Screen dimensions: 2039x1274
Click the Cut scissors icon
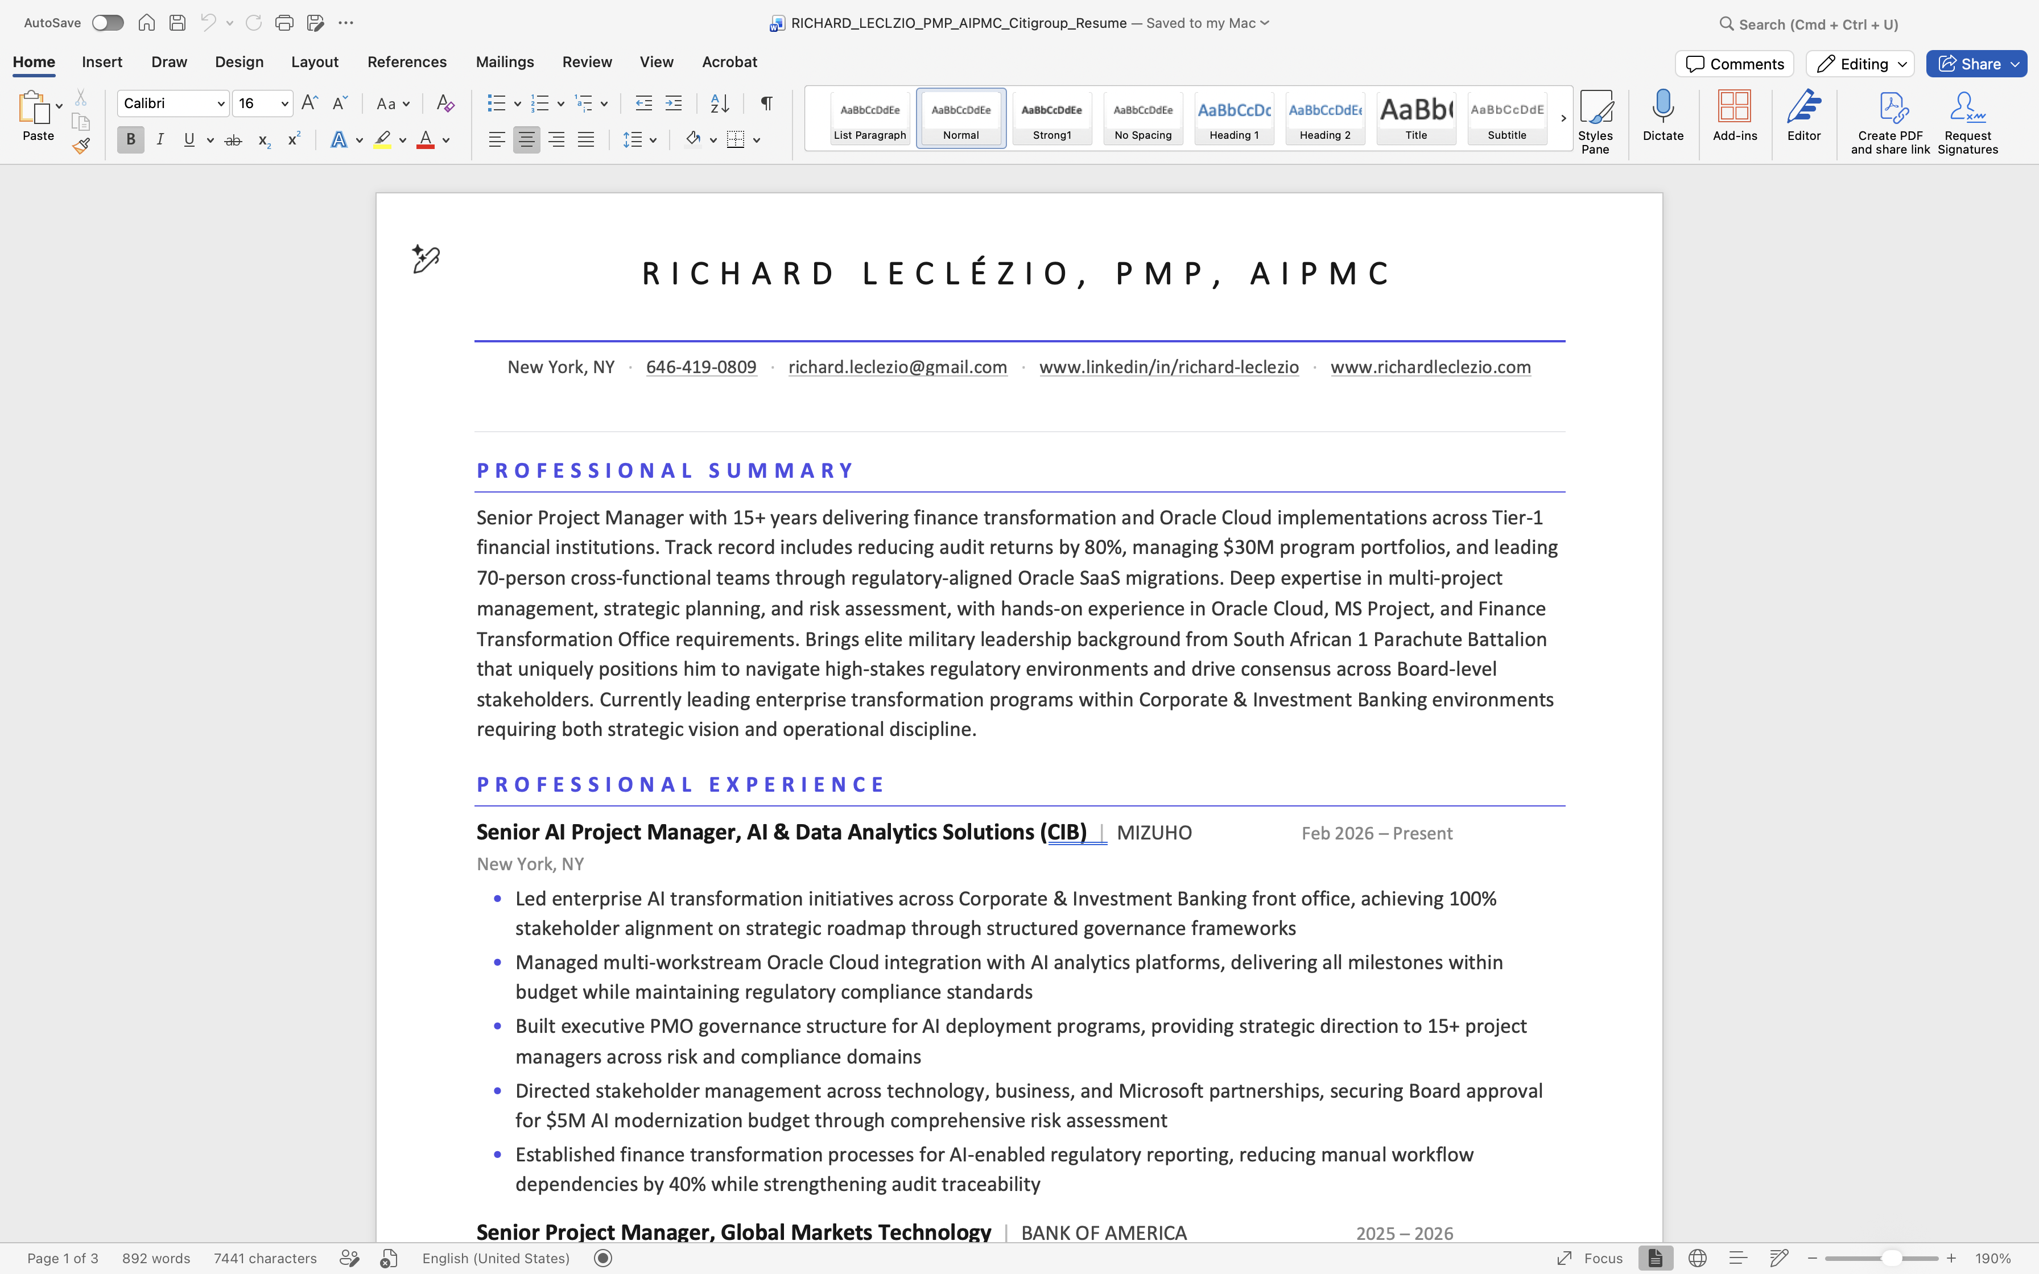tap(81, 98)
